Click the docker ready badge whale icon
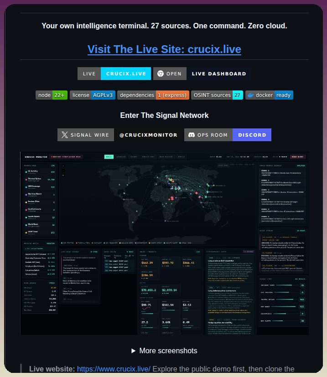 click(x=251, y=95)
